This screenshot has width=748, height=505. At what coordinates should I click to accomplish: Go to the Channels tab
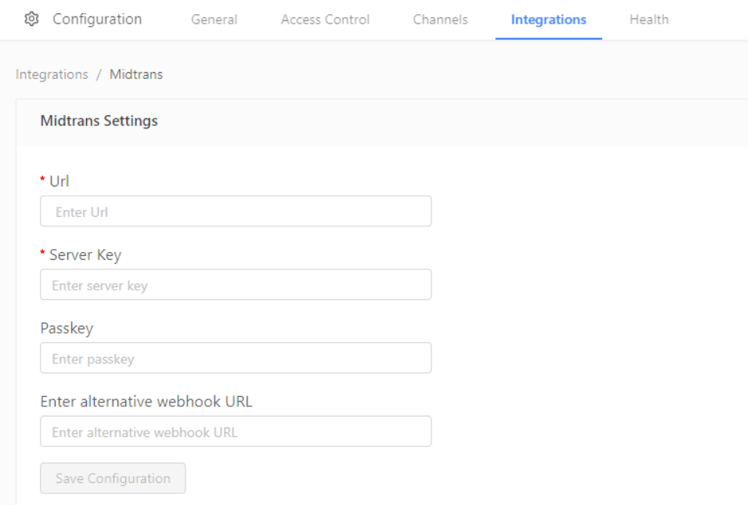440,20
